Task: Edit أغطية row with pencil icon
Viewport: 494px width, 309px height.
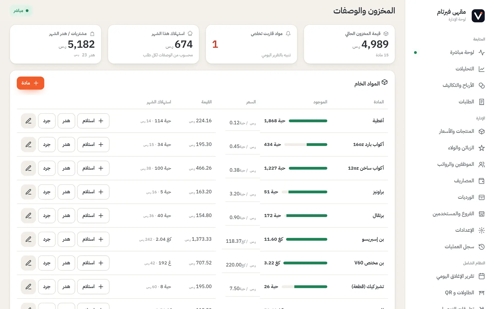Action: pos(28,121)
